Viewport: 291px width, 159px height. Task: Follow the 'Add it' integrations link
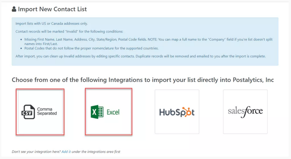pyautogui.click(x=66, y=151)
